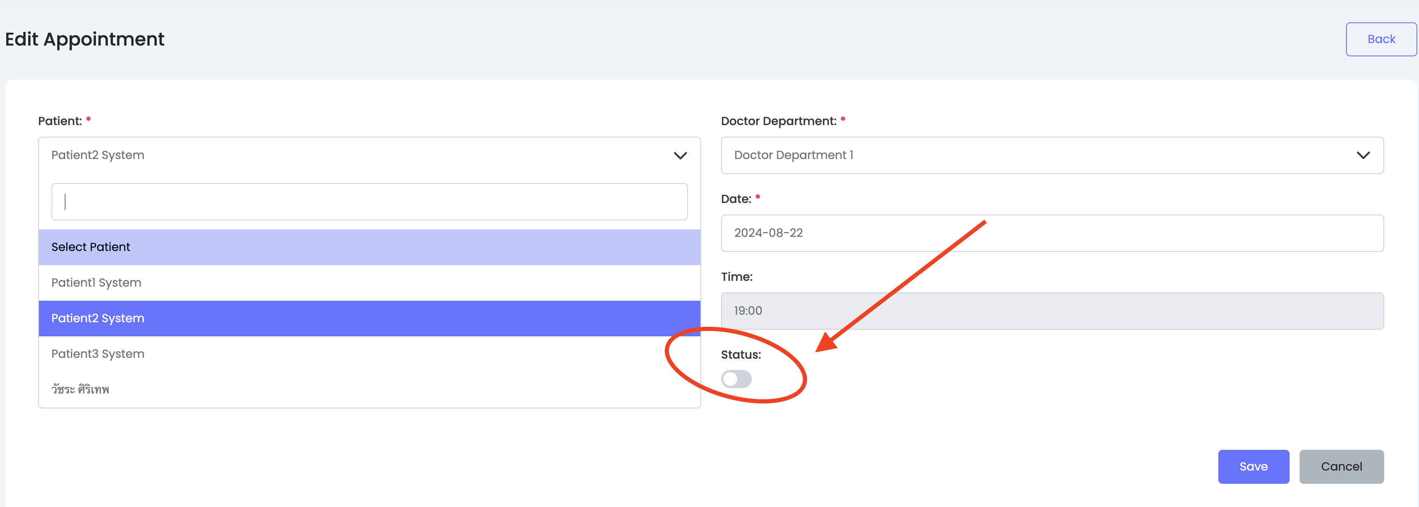Select Patient1 System from the list
The height and width of the screenshot is (507, 1419).
369,283
